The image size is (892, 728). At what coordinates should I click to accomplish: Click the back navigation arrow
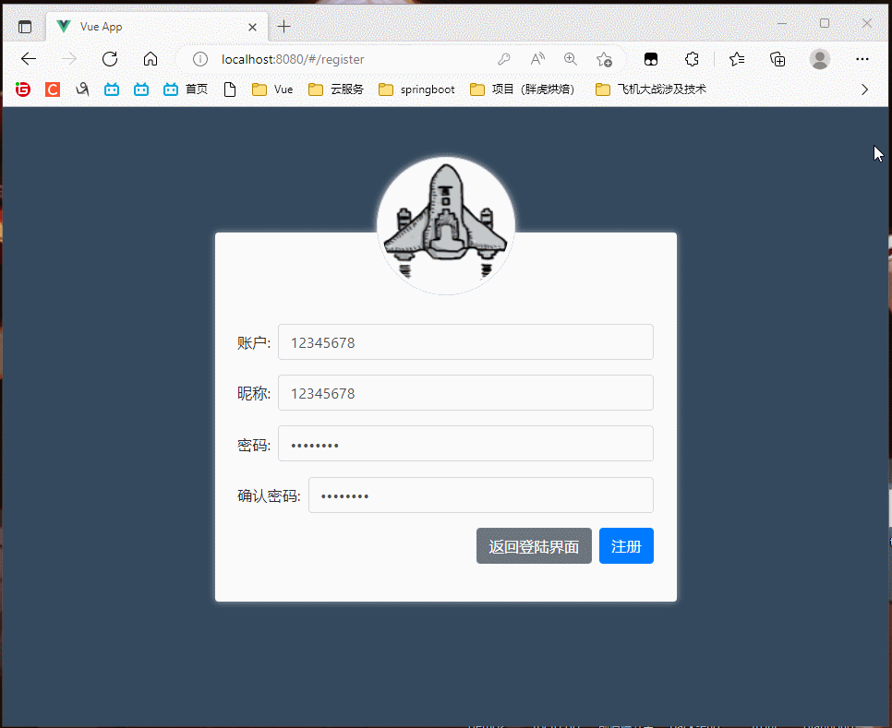point(29,59)
